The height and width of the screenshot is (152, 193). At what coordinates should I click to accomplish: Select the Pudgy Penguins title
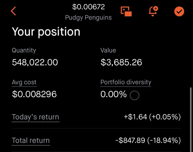(88, 18)
